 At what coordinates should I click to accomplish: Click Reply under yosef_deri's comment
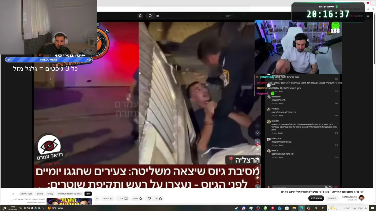[281, 115]
